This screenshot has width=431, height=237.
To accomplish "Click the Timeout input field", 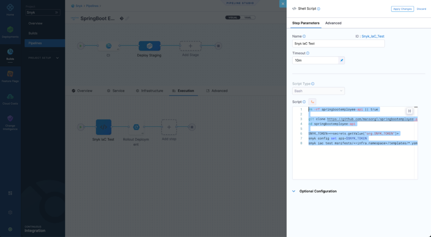I will point(315,60).
